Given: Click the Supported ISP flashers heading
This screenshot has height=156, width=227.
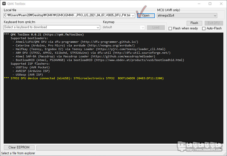Looking at the screenshot, I should click(30, 64).
